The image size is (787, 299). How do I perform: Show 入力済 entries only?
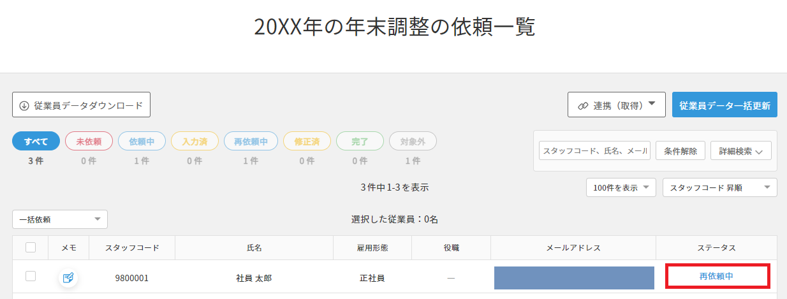195,142
